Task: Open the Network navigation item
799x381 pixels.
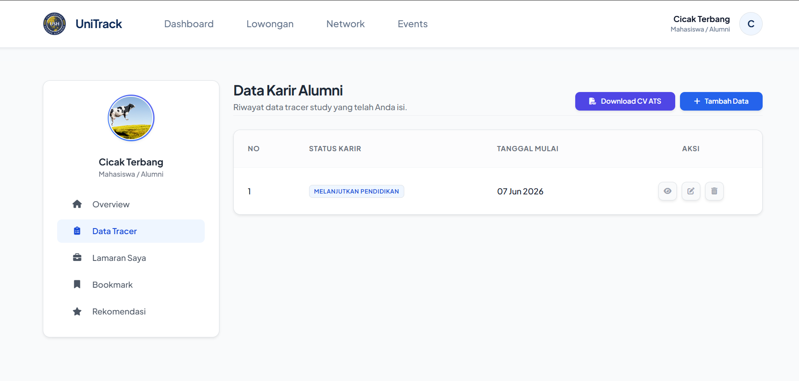Action: tap(345, 24)
